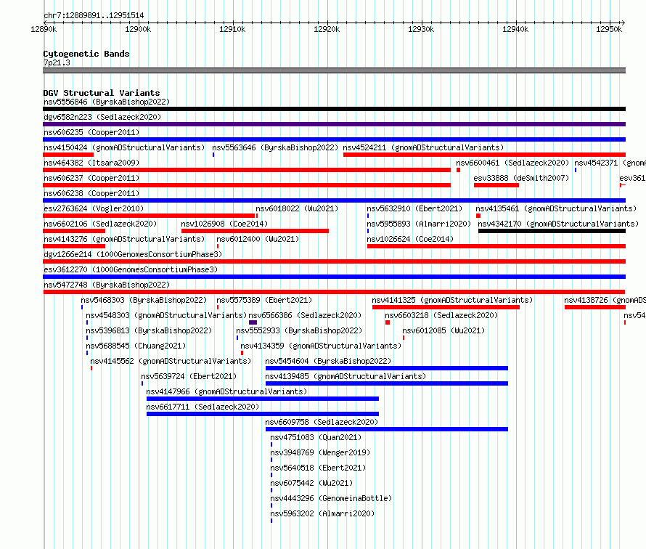Click nsv4548303 (gnomADStructuralVariants) label
The height and width of the screenshot is (549, 646).
click(x=166, y=315)
